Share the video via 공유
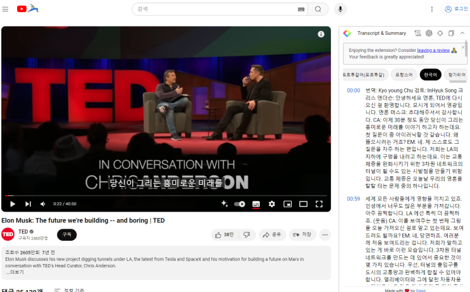 pyautogui.click(x=272, y=235)
